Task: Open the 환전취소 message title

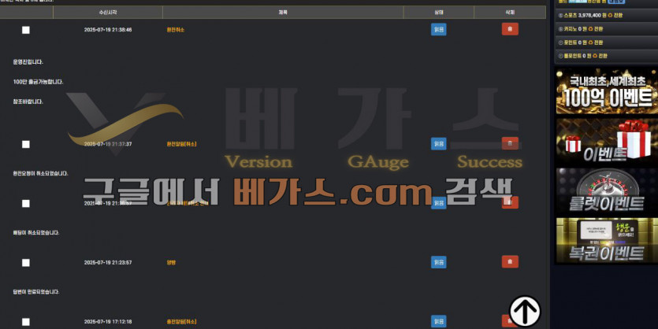Action: coord(176,30)
